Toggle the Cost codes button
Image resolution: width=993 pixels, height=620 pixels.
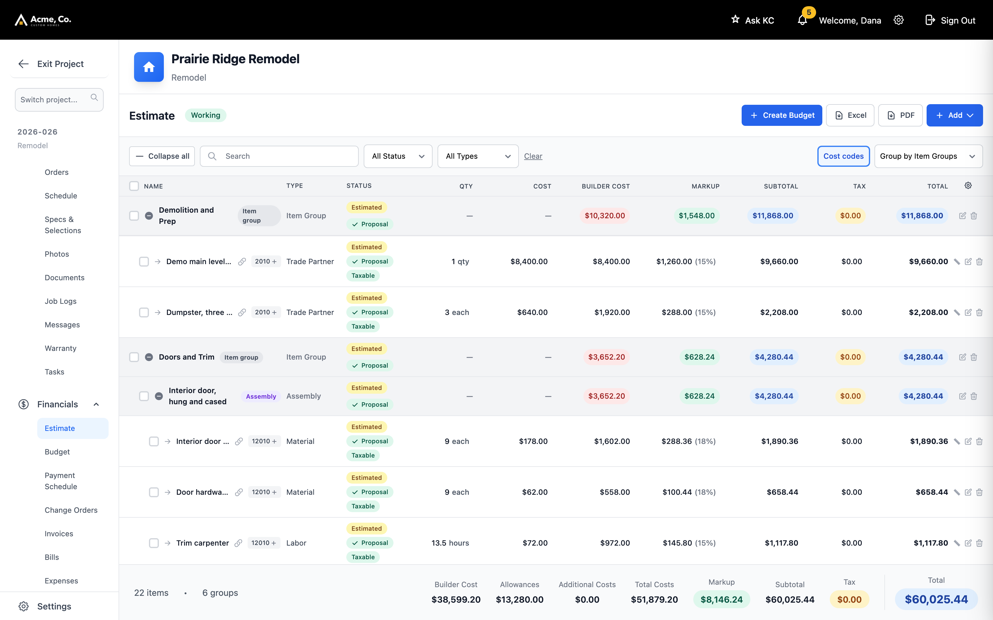coord(843,156)
